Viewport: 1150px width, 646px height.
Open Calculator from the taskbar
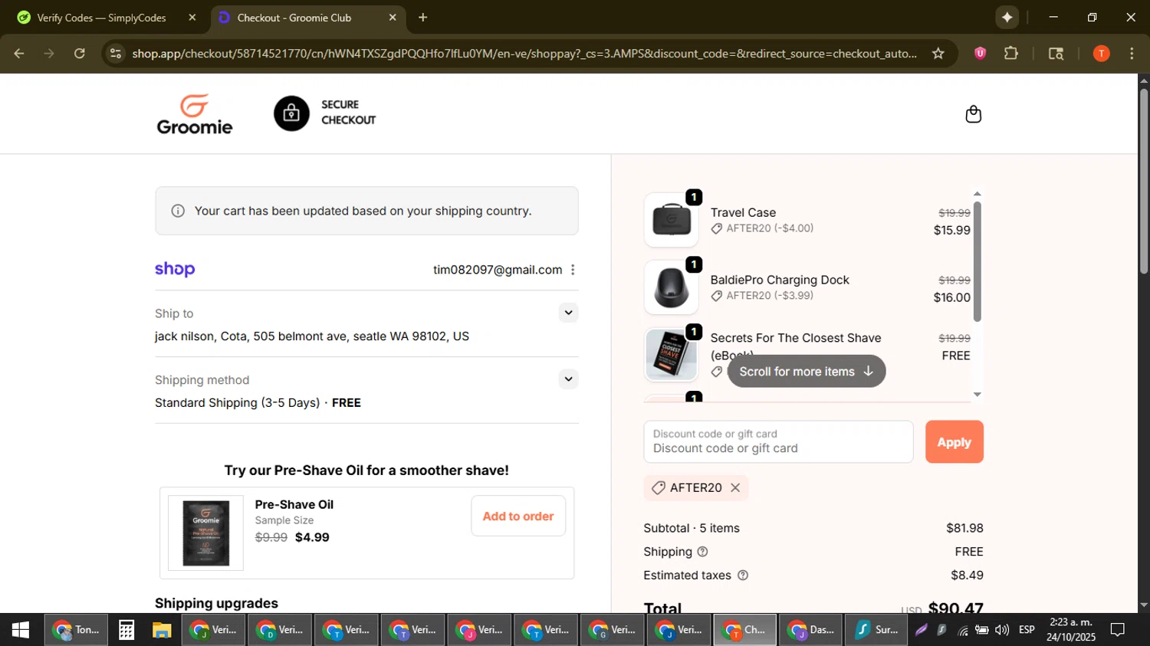[127, 631]
